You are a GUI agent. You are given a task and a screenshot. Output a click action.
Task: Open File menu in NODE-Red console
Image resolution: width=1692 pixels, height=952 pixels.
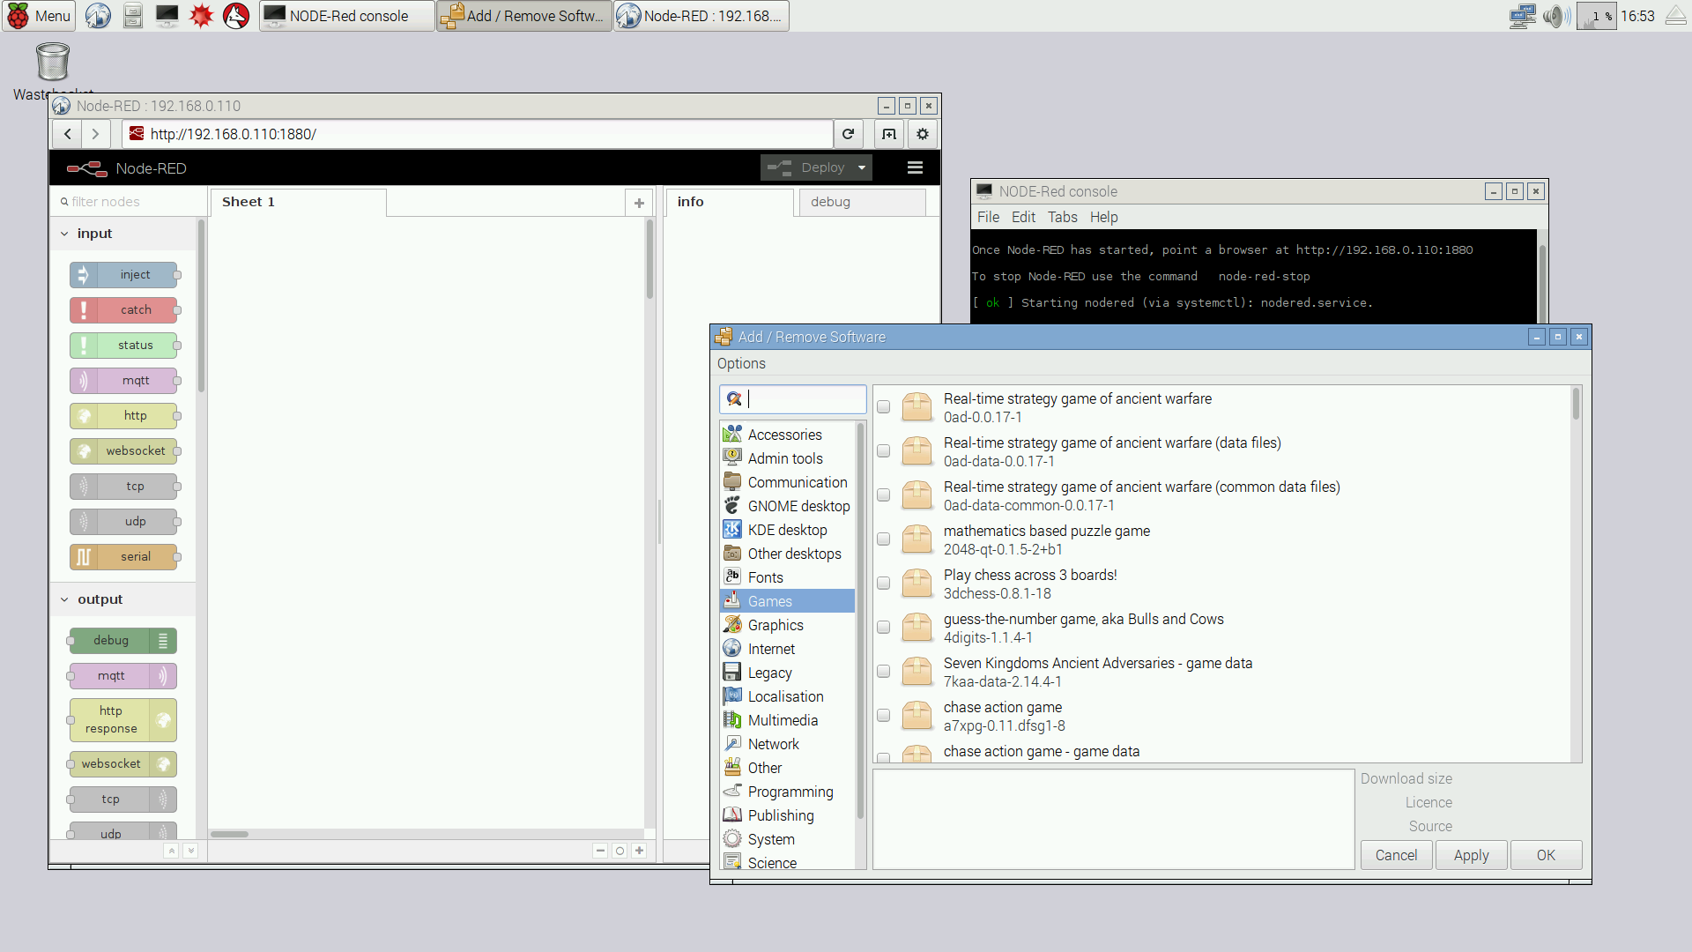pyautogui.click(x=988, y=217)
